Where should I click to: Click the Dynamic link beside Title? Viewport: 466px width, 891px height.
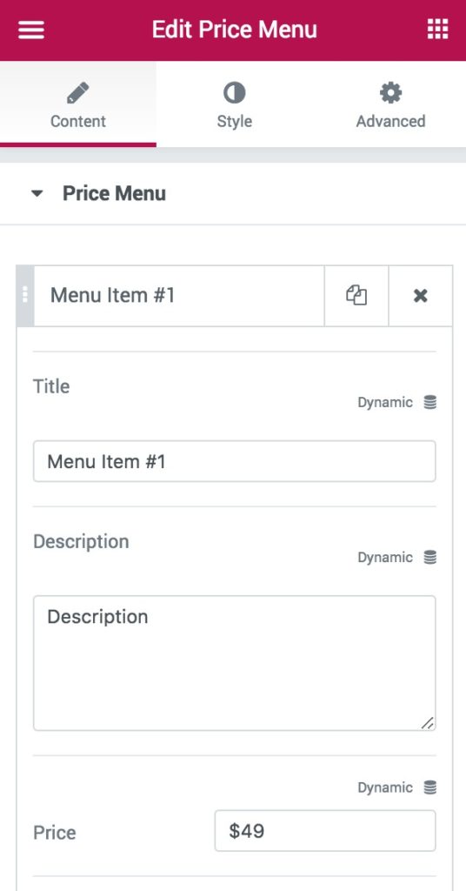coord(385,403)
